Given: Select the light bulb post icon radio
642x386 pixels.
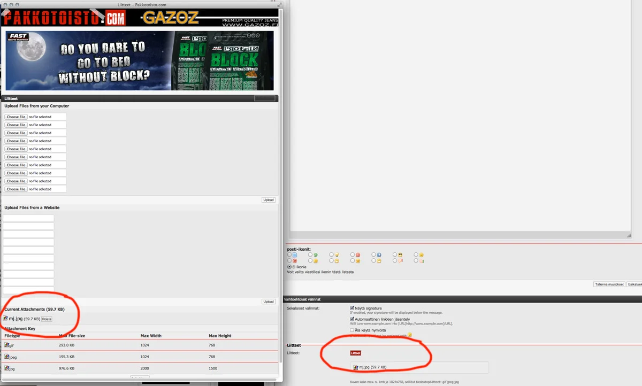Looking at the screenshot, I should click(x=332, y=255).
